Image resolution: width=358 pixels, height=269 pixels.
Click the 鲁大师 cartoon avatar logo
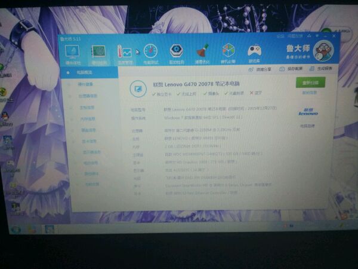pyautogui.click(x=323, y=51)
